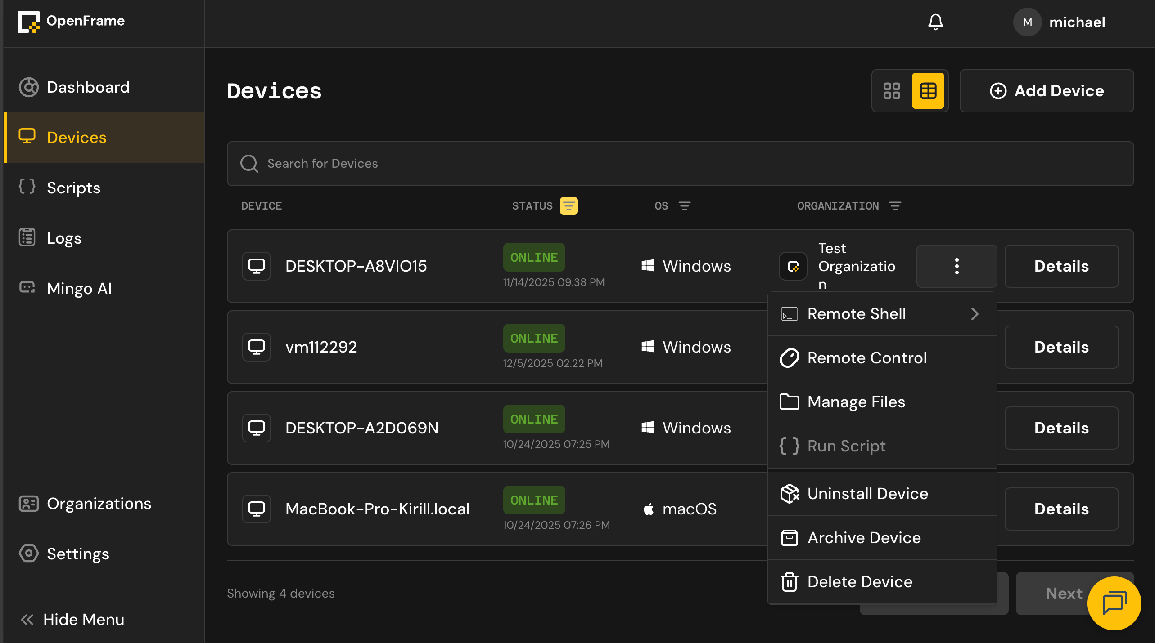Switch to grid view layout
Viewport: 1155px width, 643px height.
pyautogui.click(x=892, y=91)
